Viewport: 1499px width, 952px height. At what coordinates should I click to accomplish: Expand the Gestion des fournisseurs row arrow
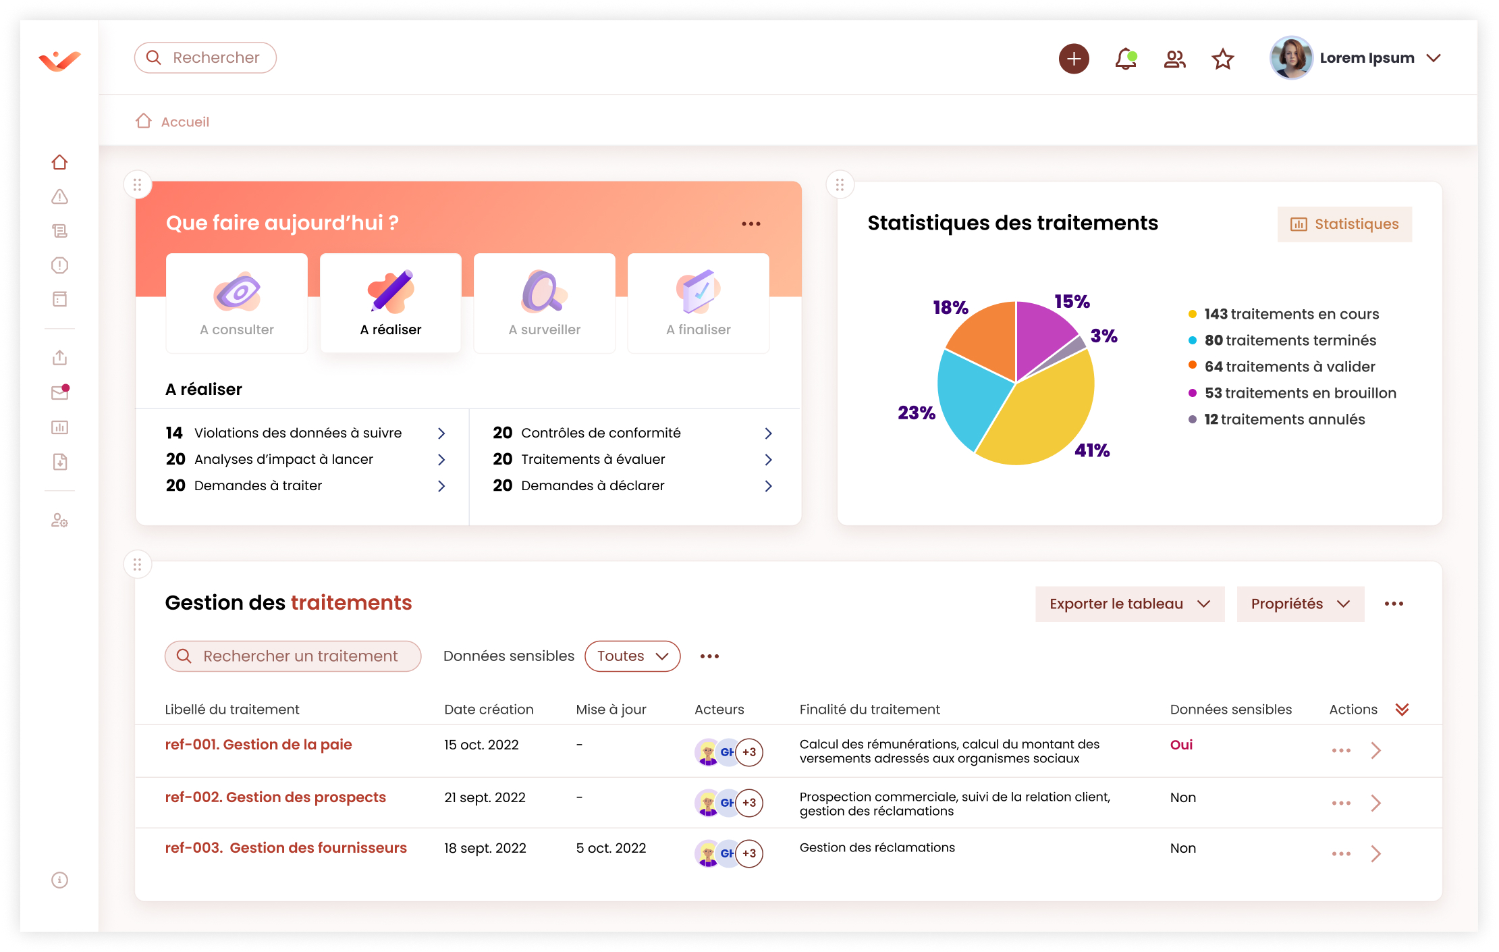coord(1376,854)
